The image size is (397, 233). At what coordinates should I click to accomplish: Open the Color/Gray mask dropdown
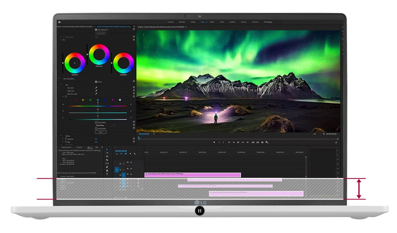coord(105,126)
